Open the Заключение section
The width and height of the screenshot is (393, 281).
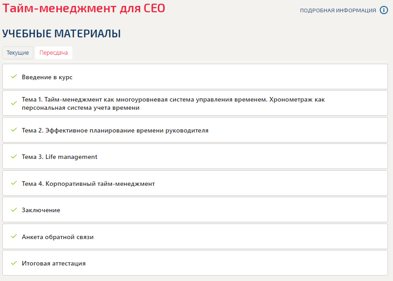point(41,210)
